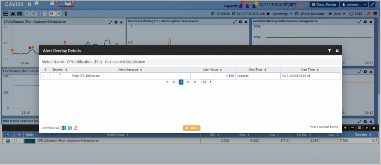381x165 pixels.
Task: Open rows per page dropdown showing 10
Action: [207, 82]
